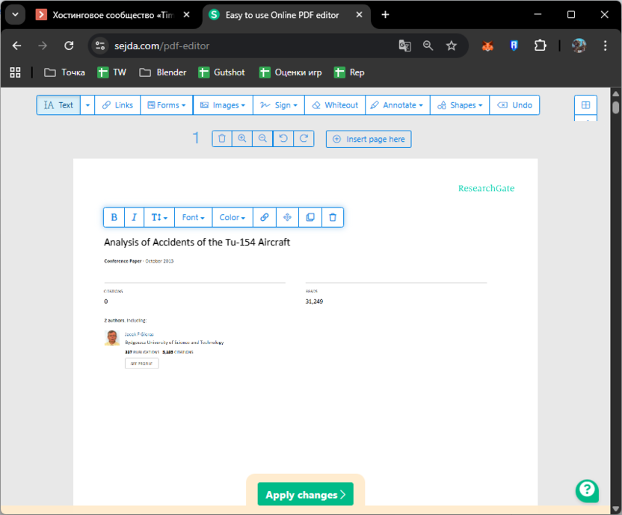Open the Color dropdown for the text
The width and height of the screenshot is (622, 515).
tap(233, 217)
